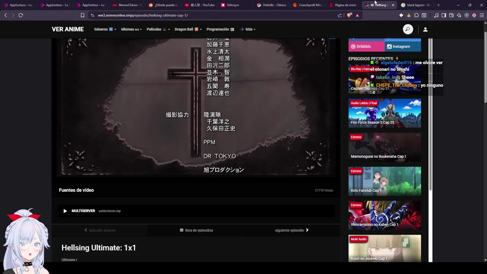The width and height of the screenshot is (487, 274).
Task: Open Brave VPN shield icon
Action: 466,15
